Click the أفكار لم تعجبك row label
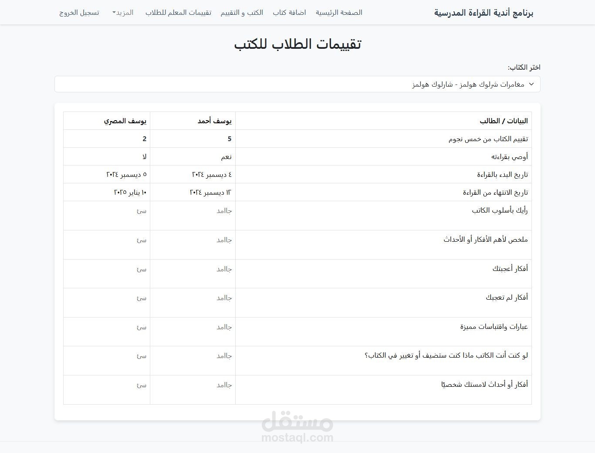This screenshot has width=595, height=453. coord(507,297)
